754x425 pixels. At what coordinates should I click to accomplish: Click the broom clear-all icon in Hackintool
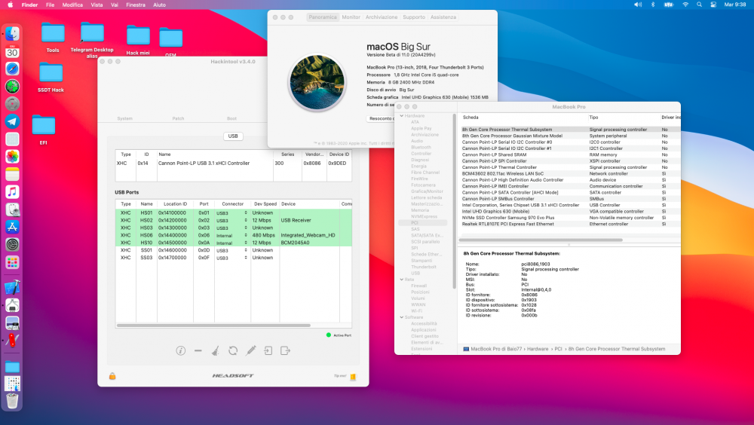(215, 350)
